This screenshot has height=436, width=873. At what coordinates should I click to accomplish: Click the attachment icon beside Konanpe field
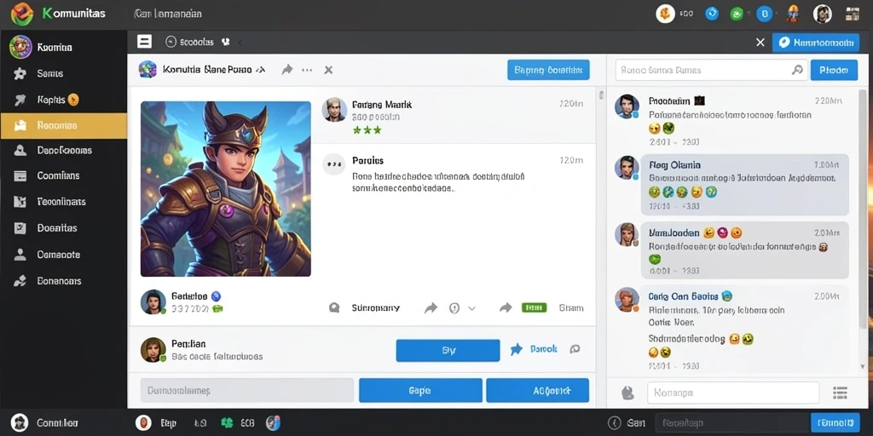point(627,393)
